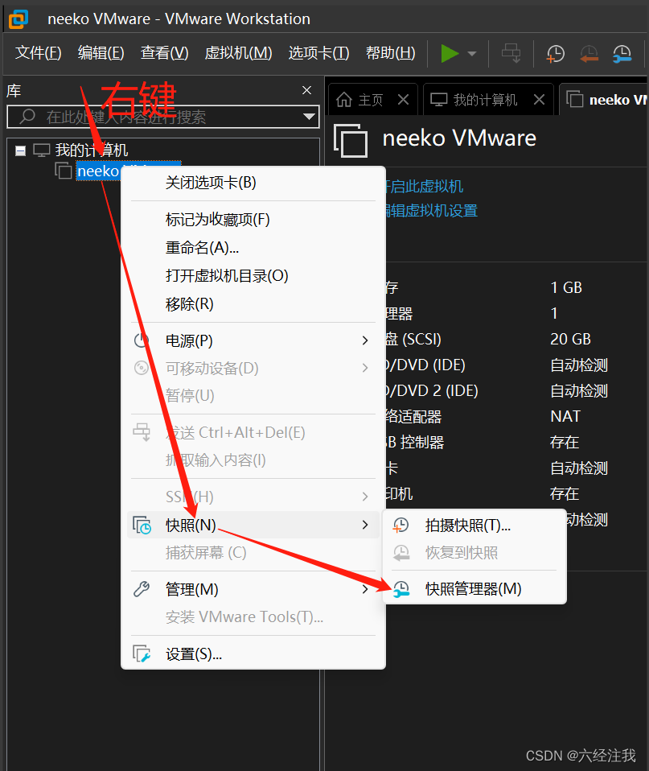The image size is (649, 771).
Task: Click the 20 GB hard disk value
Action: [x=570, y=339]
